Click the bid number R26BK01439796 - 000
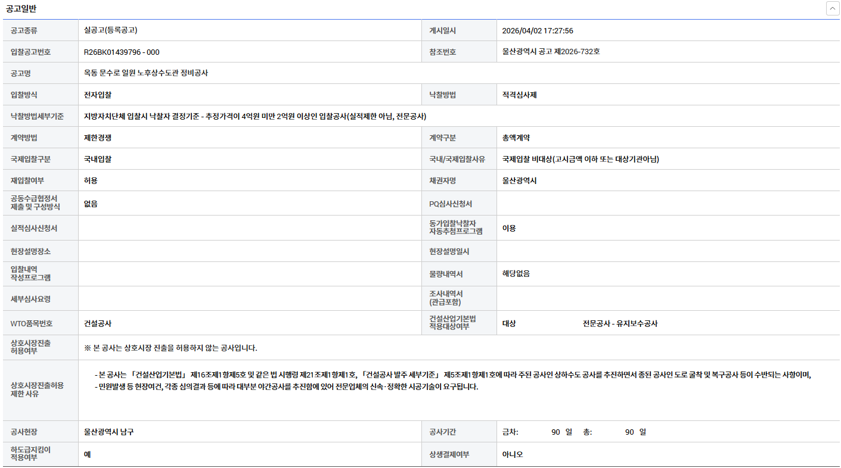 point(122,52)
